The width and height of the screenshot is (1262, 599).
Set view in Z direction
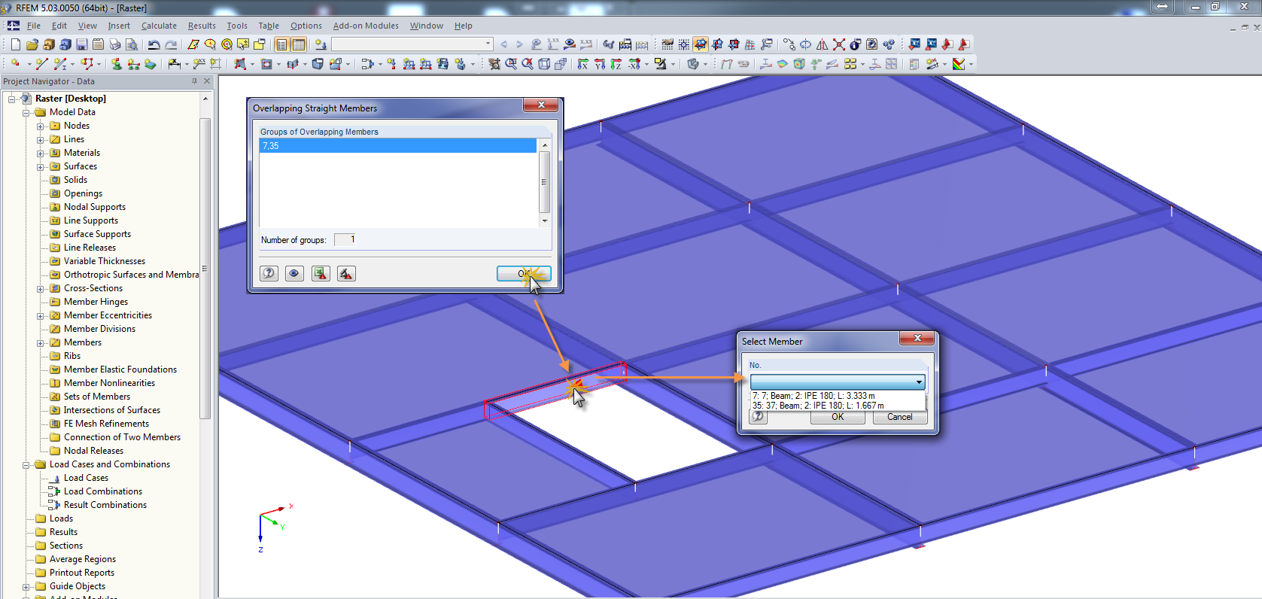(x=616, y=64)
